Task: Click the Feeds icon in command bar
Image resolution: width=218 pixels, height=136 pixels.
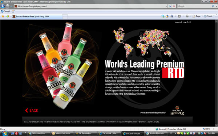Action: 179,16
